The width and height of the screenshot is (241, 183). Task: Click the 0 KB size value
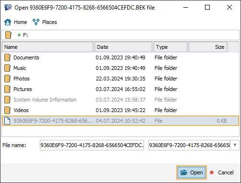222,121
